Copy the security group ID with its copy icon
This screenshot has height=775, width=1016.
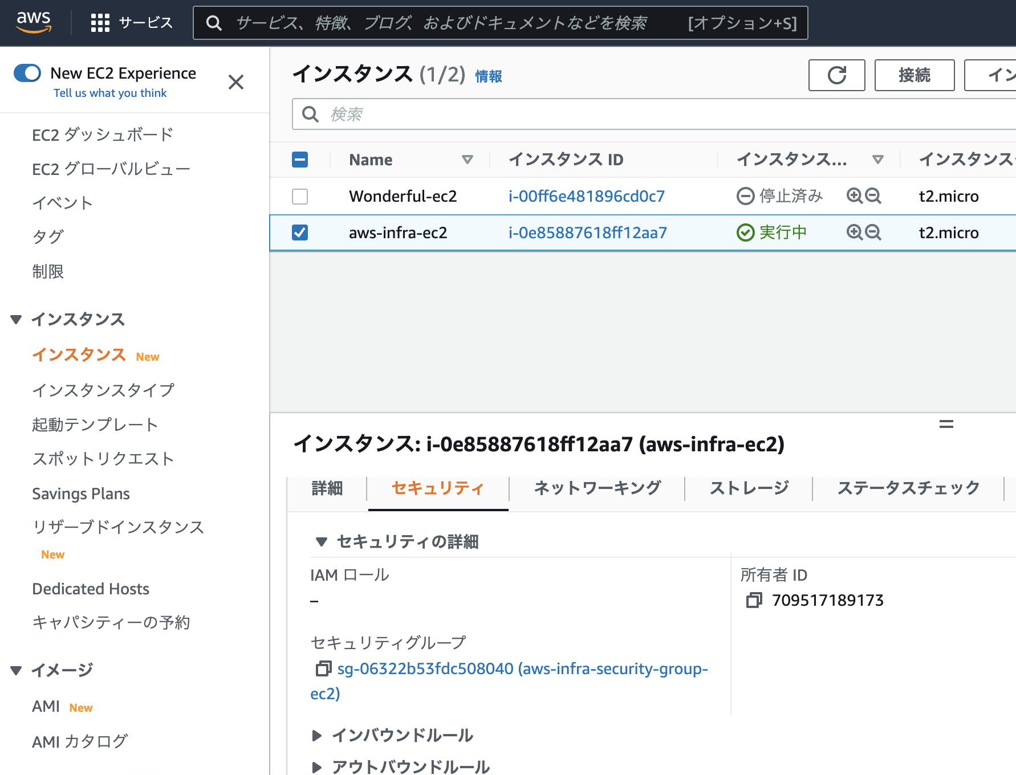point(324,668)
